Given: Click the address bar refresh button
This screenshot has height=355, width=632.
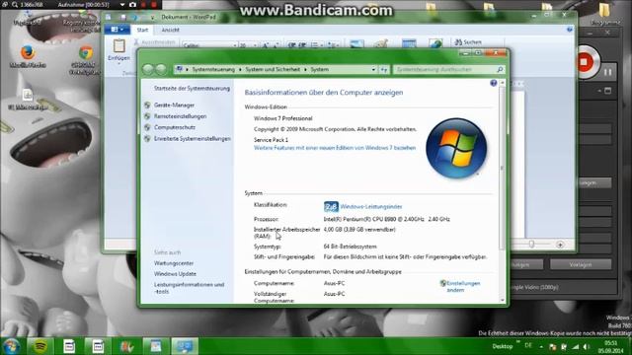Looking at the screenshot, I should click(384, 70).
